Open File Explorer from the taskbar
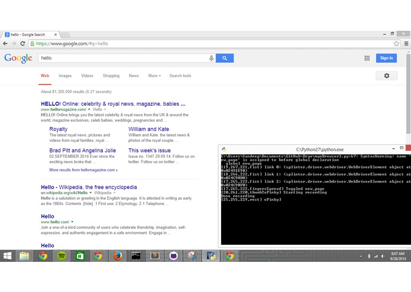The image size is (411, 292). (x=25, y=256)
